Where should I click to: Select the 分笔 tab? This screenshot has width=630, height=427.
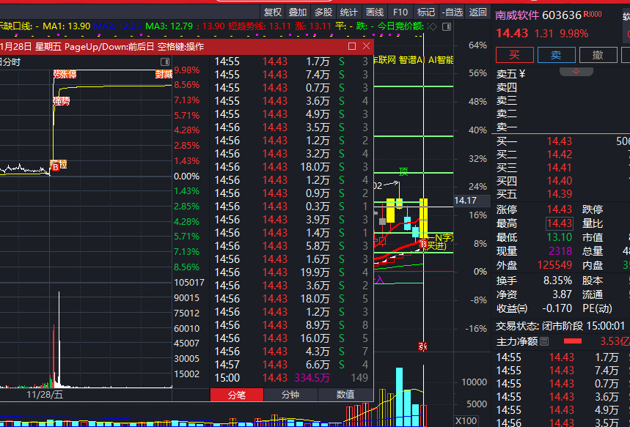coord(237,395)
